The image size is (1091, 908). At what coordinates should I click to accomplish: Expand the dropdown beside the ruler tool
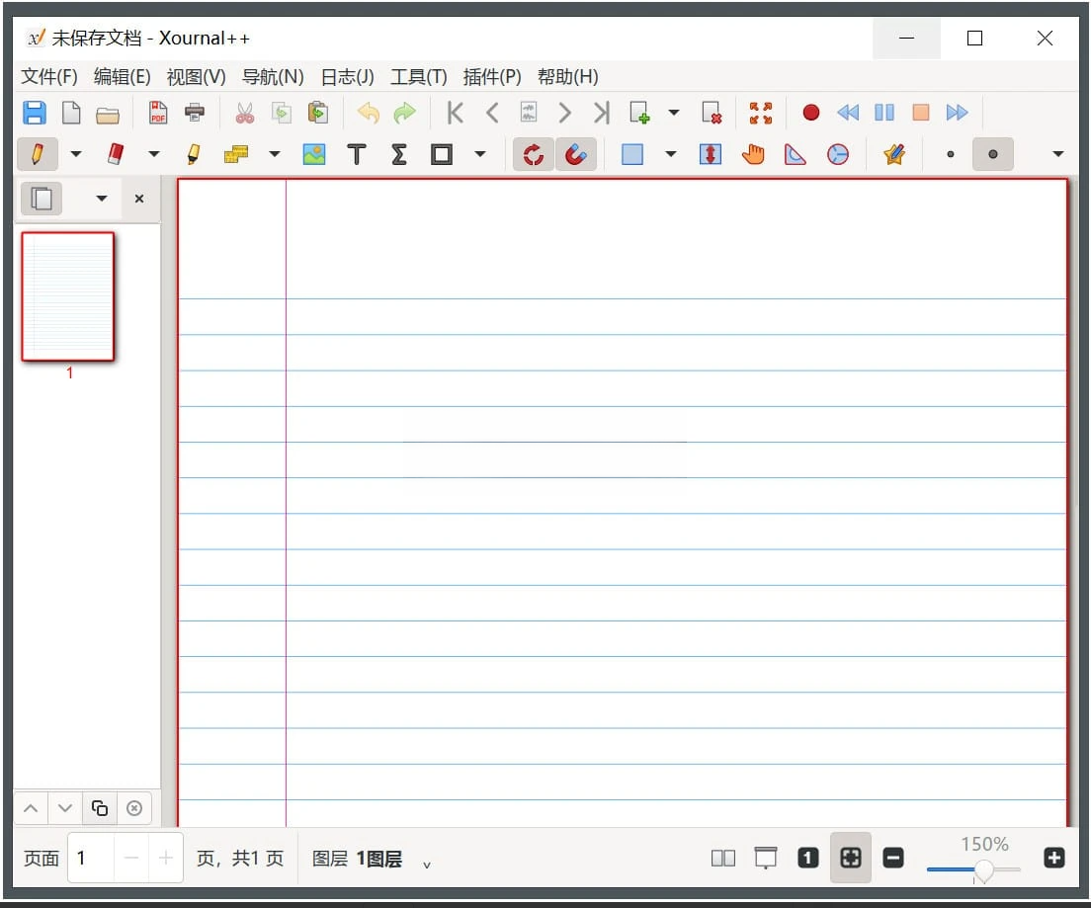point(275,154)
